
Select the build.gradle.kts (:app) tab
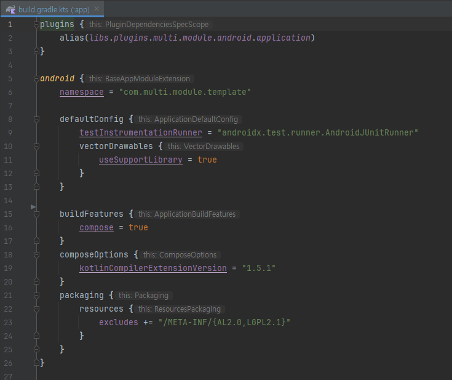(x=52, y=9)
